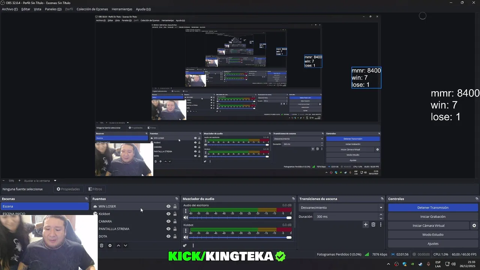The width and height of the screenshot is (480, 270).
Task: Open Desvanecimiento transition dropdown
Action: coord(341,207)
